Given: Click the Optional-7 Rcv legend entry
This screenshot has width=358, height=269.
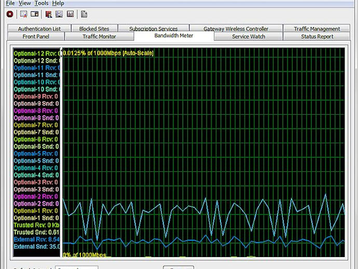Looking at the screenshot, I should (36, 125).
